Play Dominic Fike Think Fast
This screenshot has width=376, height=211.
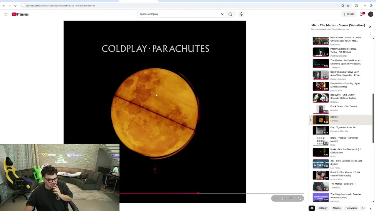[341, 175]
